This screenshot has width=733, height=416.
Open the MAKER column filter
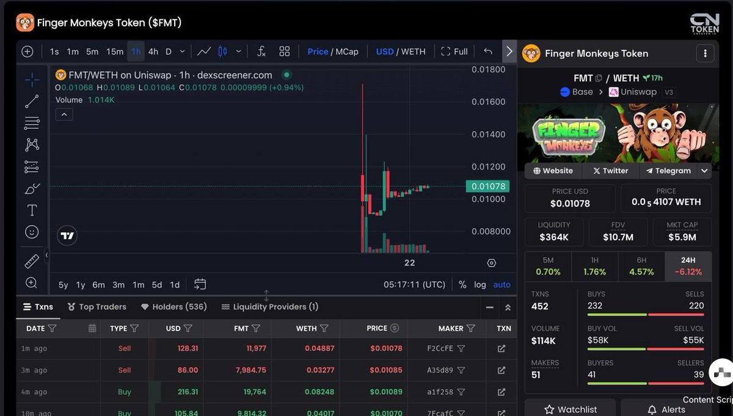click(471, 328)
